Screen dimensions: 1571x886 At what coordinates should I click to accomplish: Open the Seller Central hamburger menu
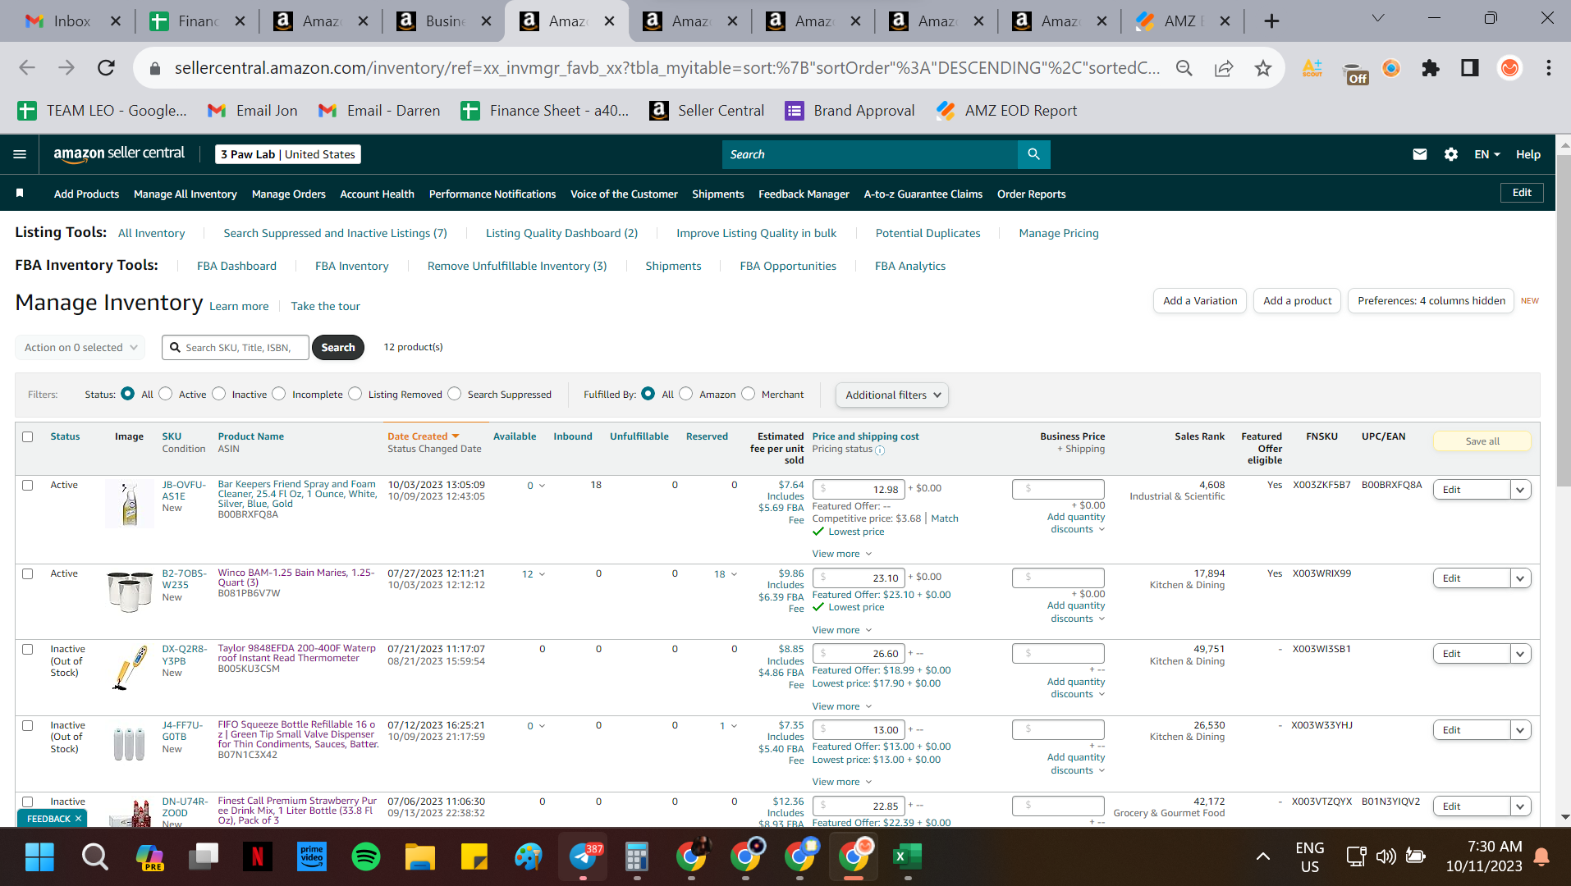tap(20, 154)
